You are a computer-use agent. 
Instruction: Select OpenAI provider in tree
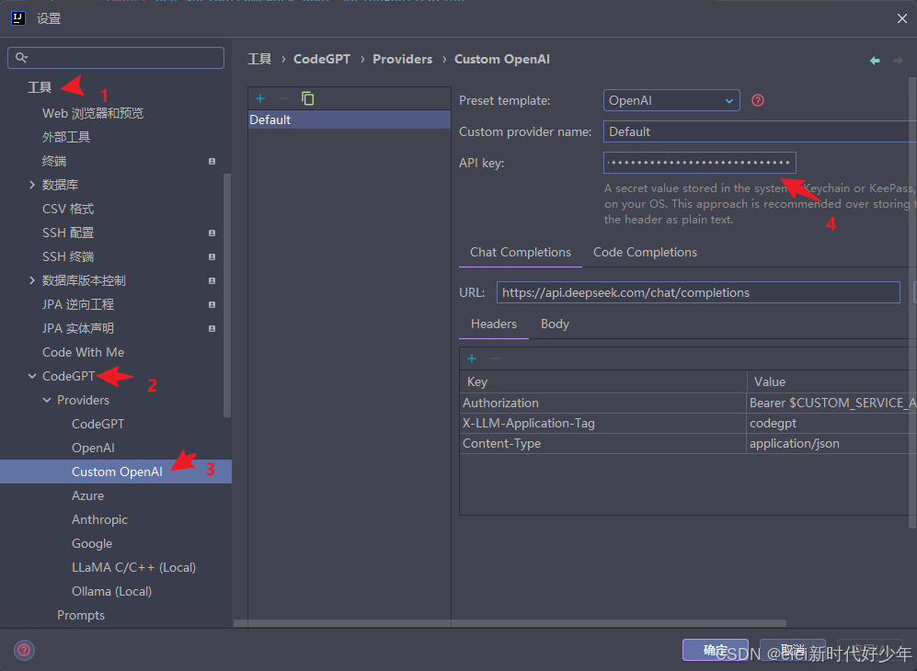pyautogui.click(x=93, y=449)
